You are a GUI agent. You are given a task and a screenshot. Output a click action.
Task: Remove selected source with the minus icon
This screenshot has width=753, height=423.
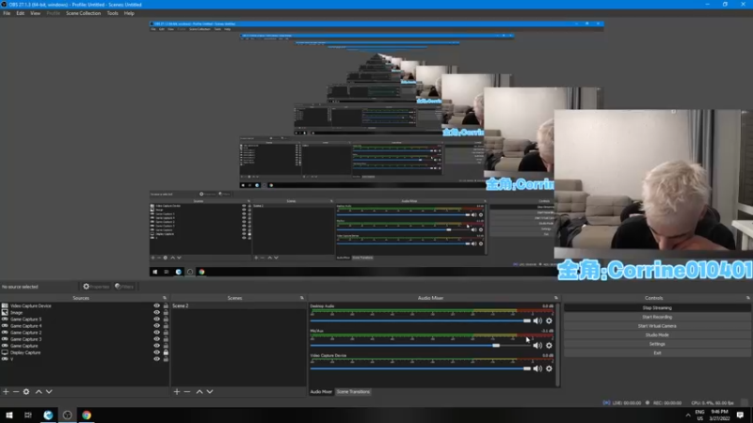point(16,392)
